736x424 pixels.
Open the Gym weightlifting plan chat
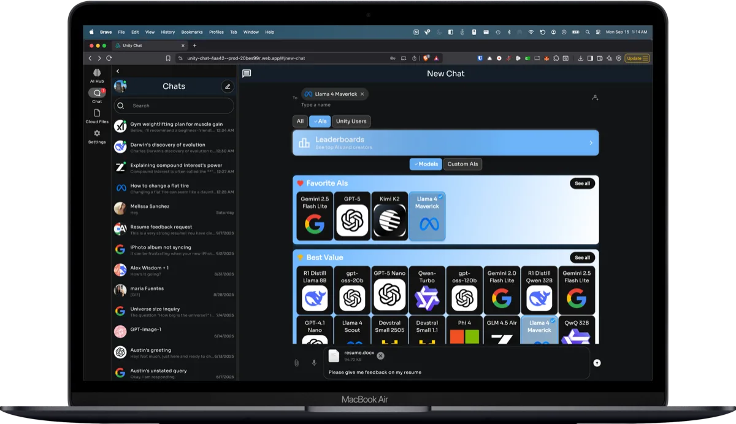[x=174, y=127]
